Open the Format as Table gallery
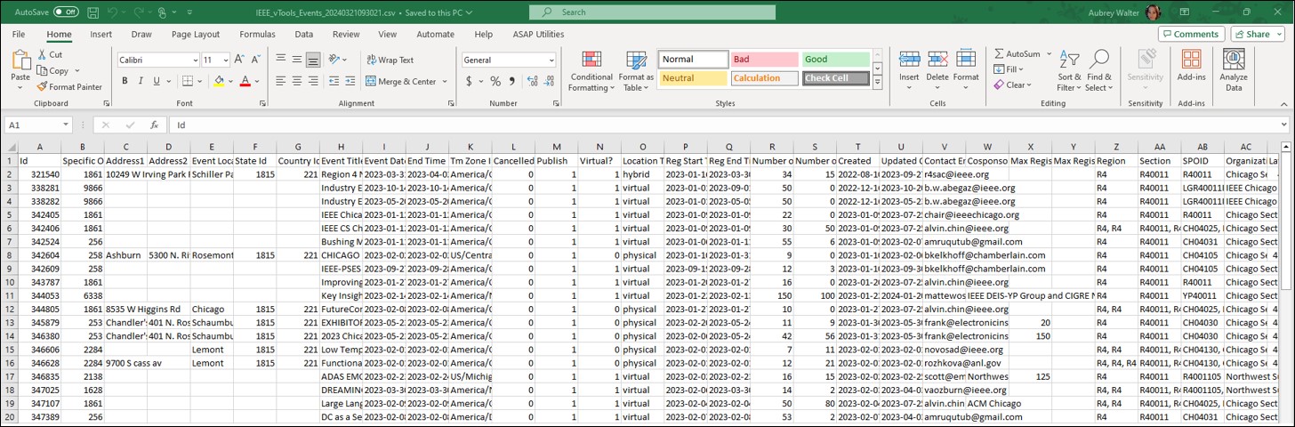Image resolution: width=1295 pixels, height=427 pixels. pos(637,71)
